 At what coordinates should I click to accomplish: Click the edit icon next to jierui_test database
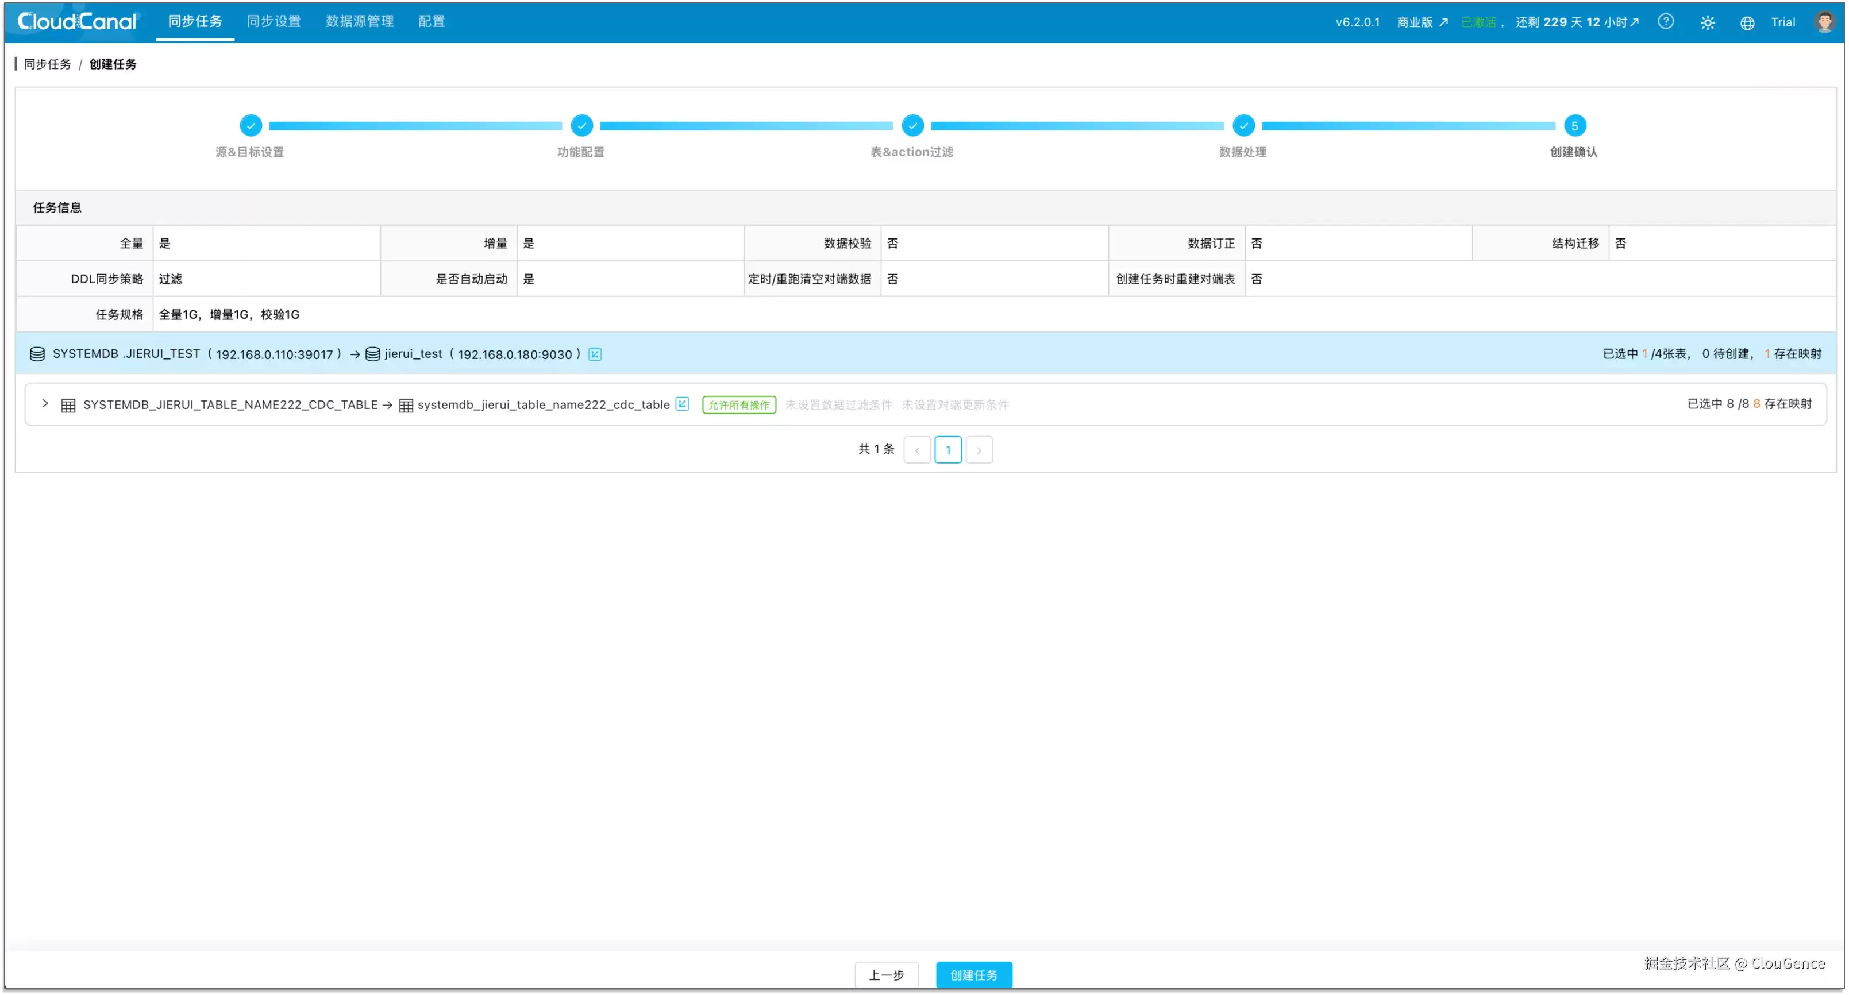click(595, 354)
